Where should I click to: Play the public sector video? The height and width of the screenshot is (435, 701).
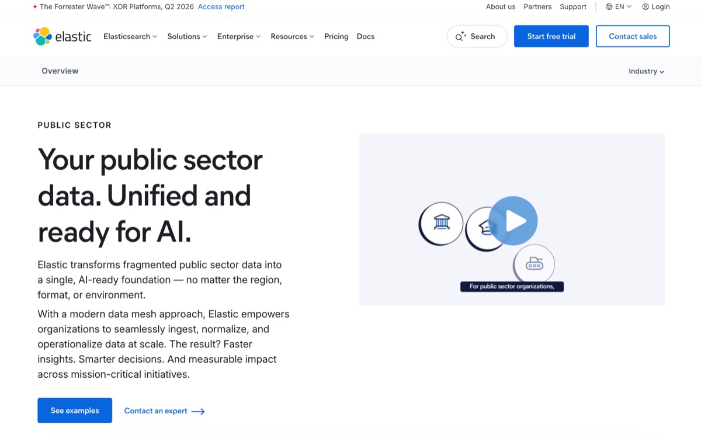pos(513,221)
